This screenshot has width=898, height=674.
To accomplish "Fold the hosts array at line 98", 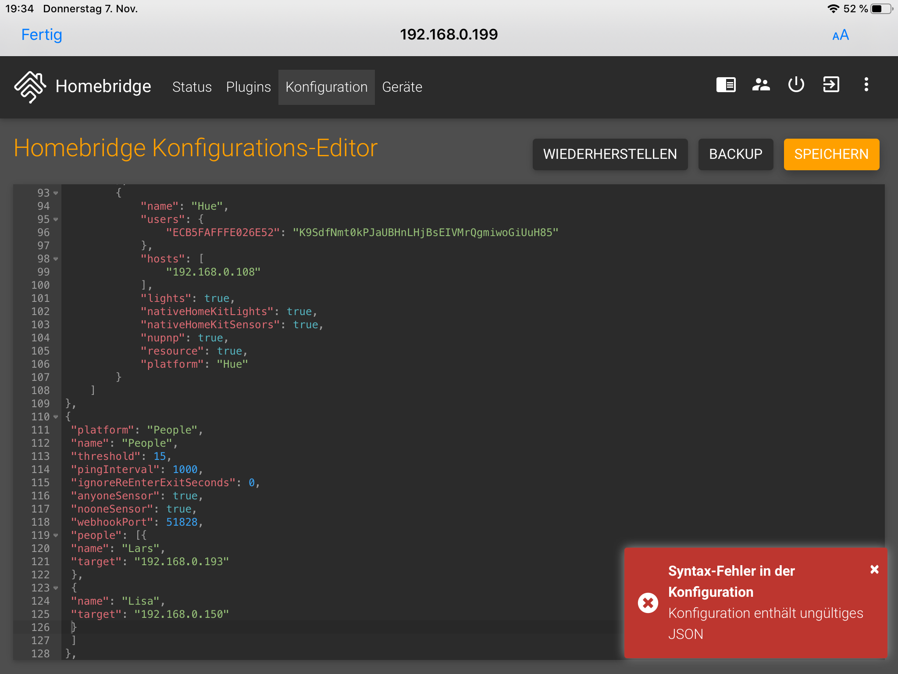I will point(56,259).
